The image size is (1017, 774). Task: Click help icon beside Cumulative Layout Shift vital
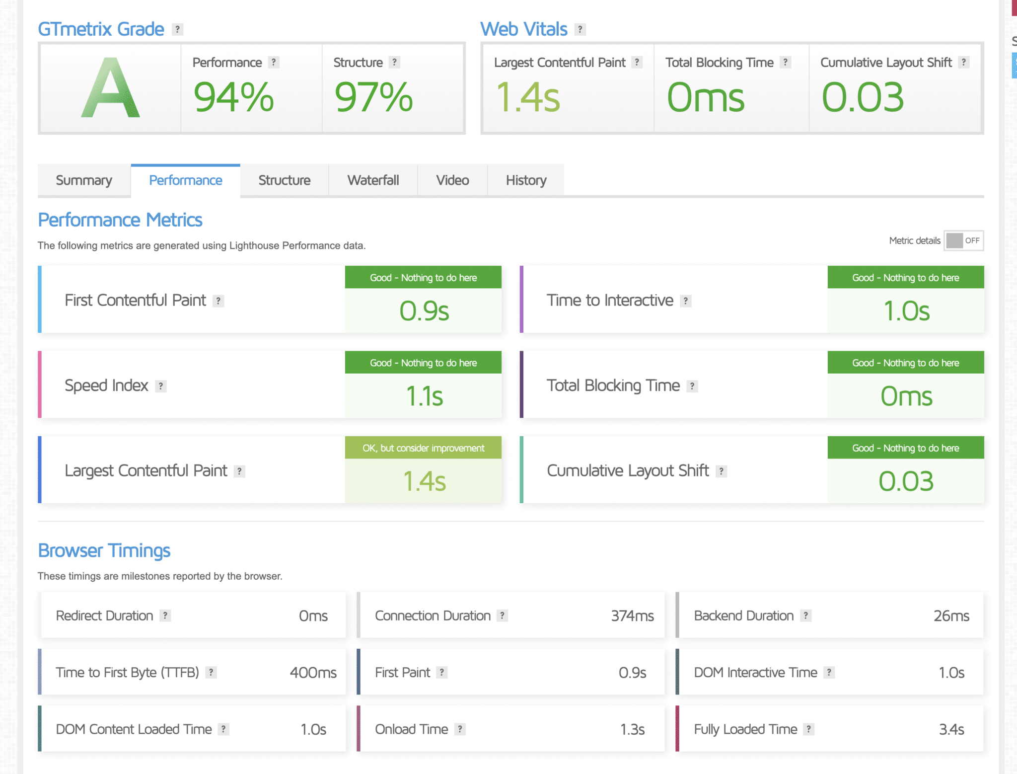coord(963,62)
